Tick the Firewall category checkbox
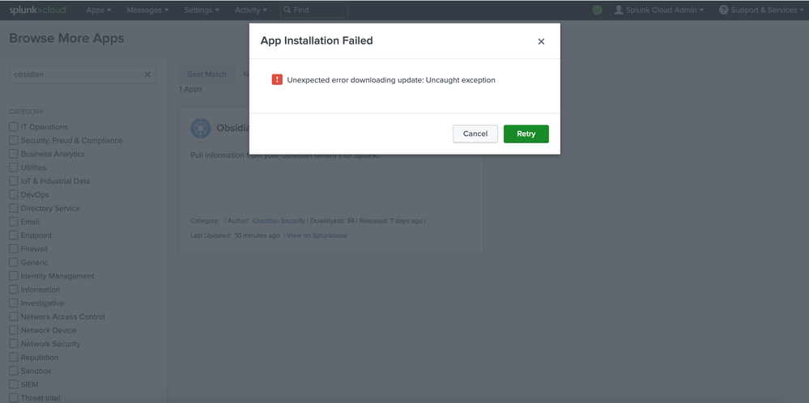Image resolution: width=809 pixels, height=403 pixels. coord(13,249)
